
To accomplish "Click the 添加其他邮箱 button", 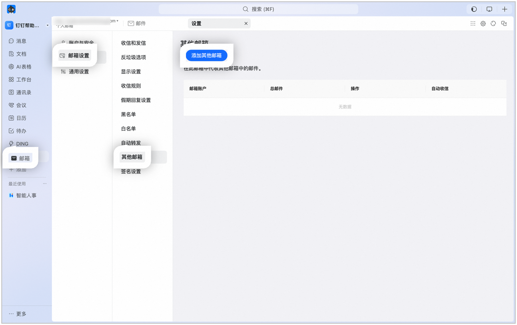I will [207, 56].
